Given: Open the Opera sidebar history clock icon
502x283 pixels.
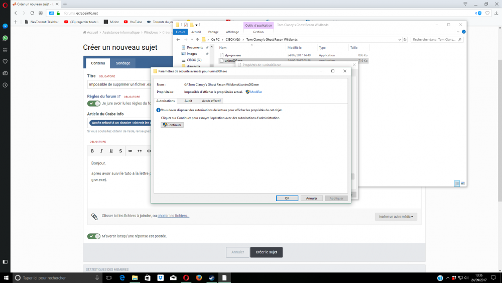Looking at the screenshot, I should coord(5,84).
